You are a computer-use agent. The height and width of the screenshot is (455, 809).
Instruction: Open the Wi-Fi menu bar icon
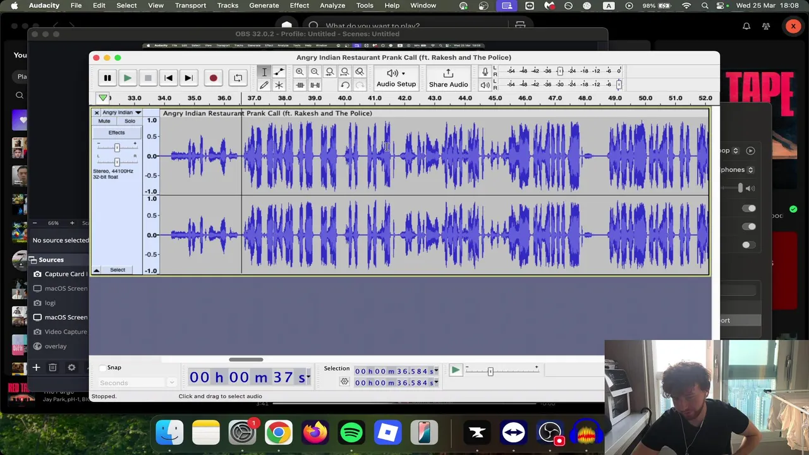[x=686, y=6]
